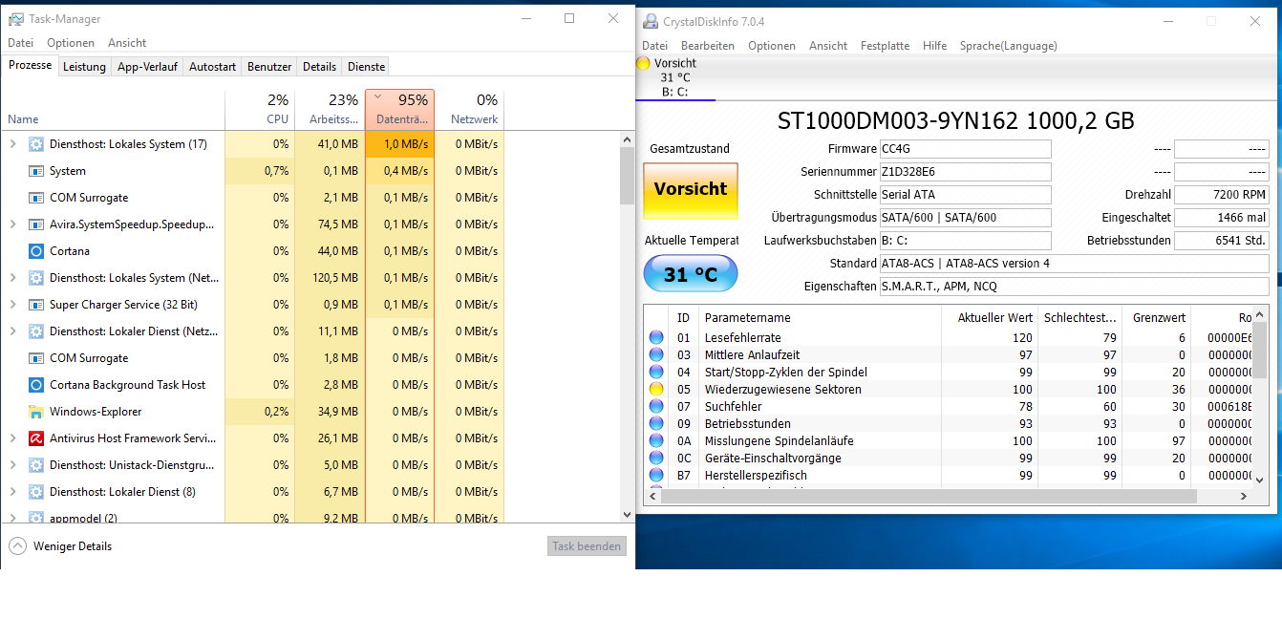
Task: Click the blue status dot for Betriebsstunden row
Action: 656,423
